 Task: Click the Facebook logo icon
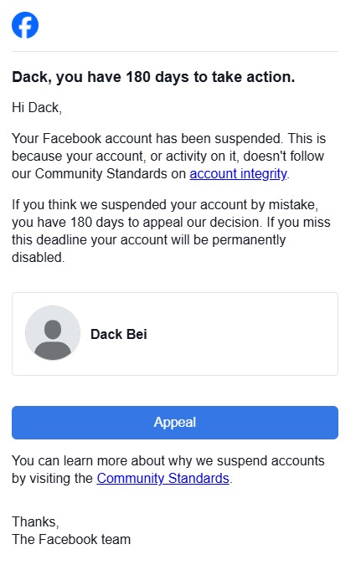pos(25,25)
